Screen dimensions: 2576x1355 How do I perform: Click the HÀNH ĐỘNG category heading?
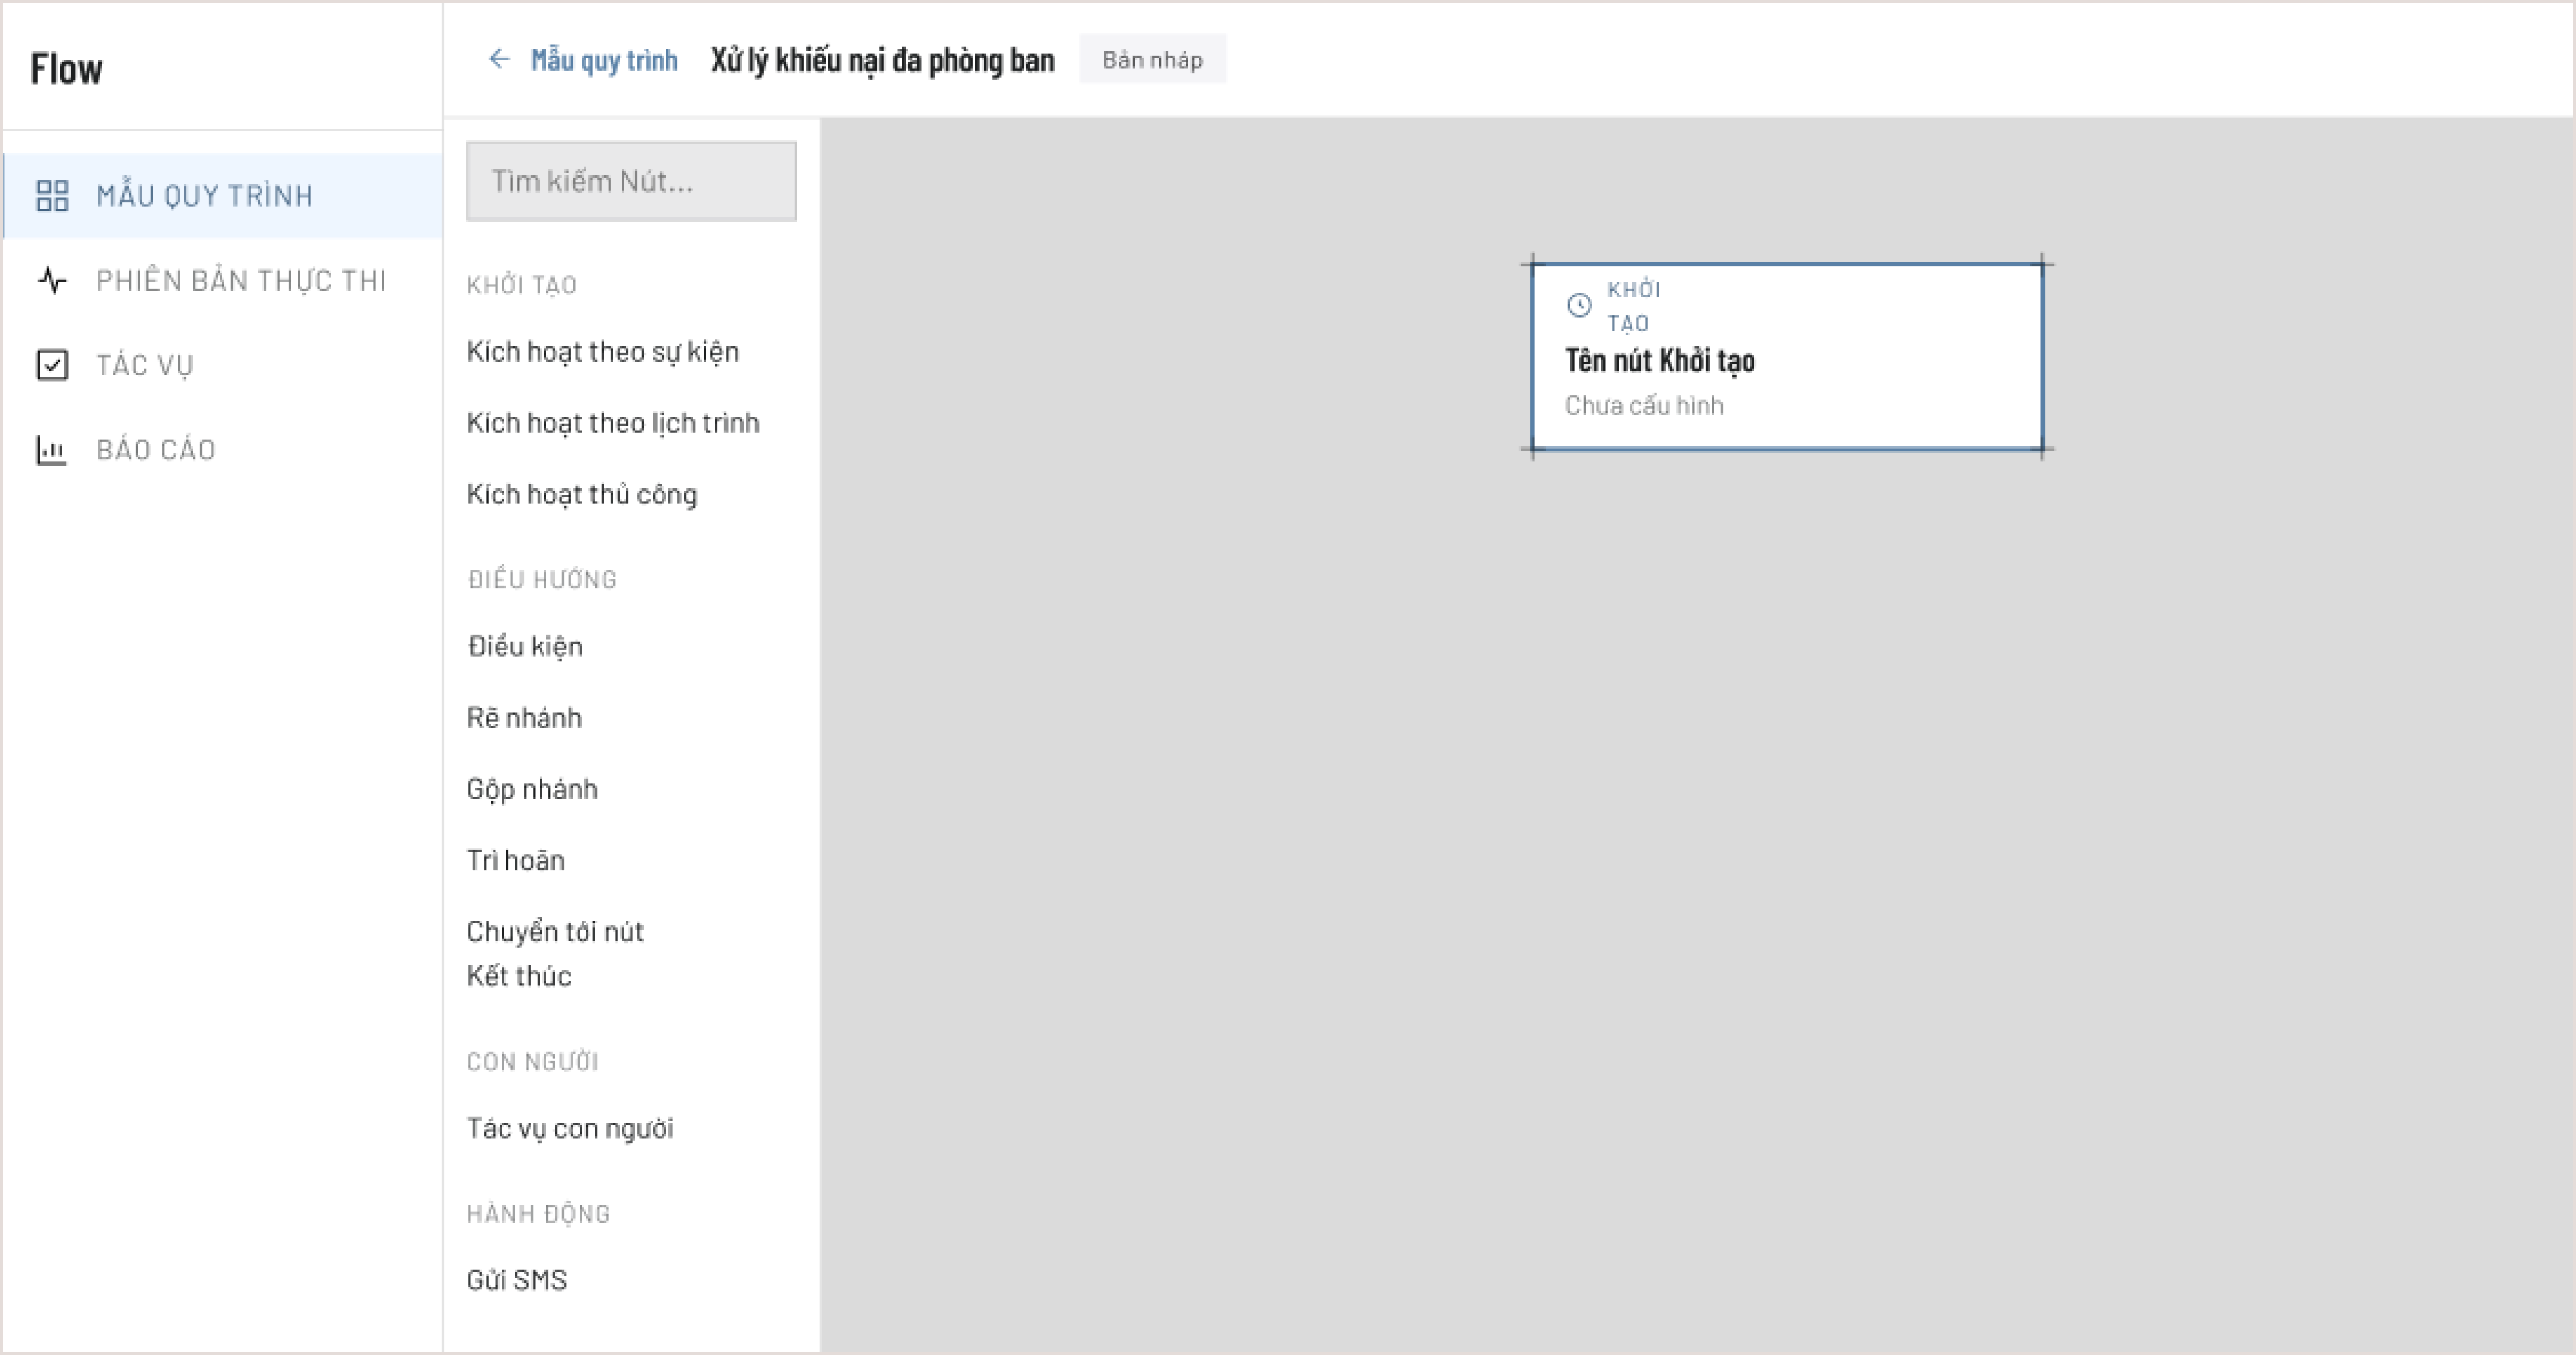pyautogui.click(x=538, y=1214)
